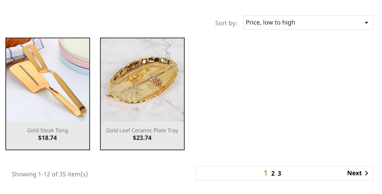Click the Gold Steak Tong product title

[48, 130]
